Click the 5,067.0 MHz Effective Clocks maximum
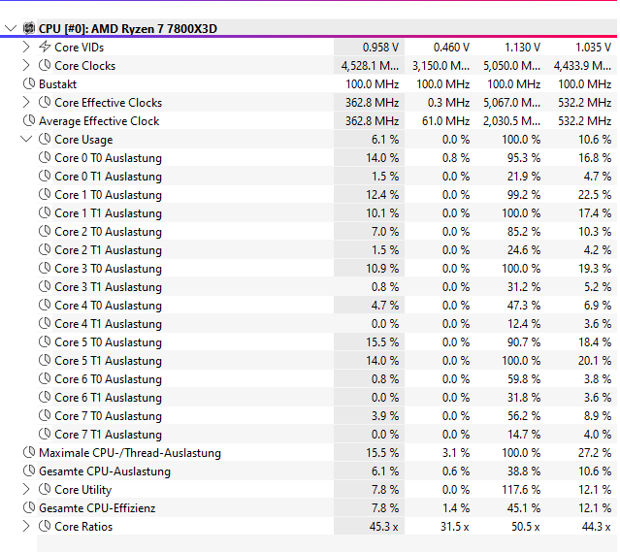The width and height of the screenshot is (620, 552). (x=511, y=103)
